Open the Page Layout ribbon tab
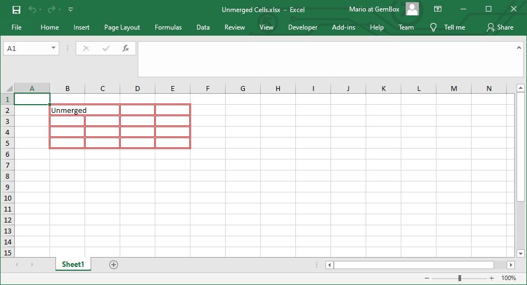The height and width of the screenshot is (285, 527). pyautogui.click(x=122, y=27)
